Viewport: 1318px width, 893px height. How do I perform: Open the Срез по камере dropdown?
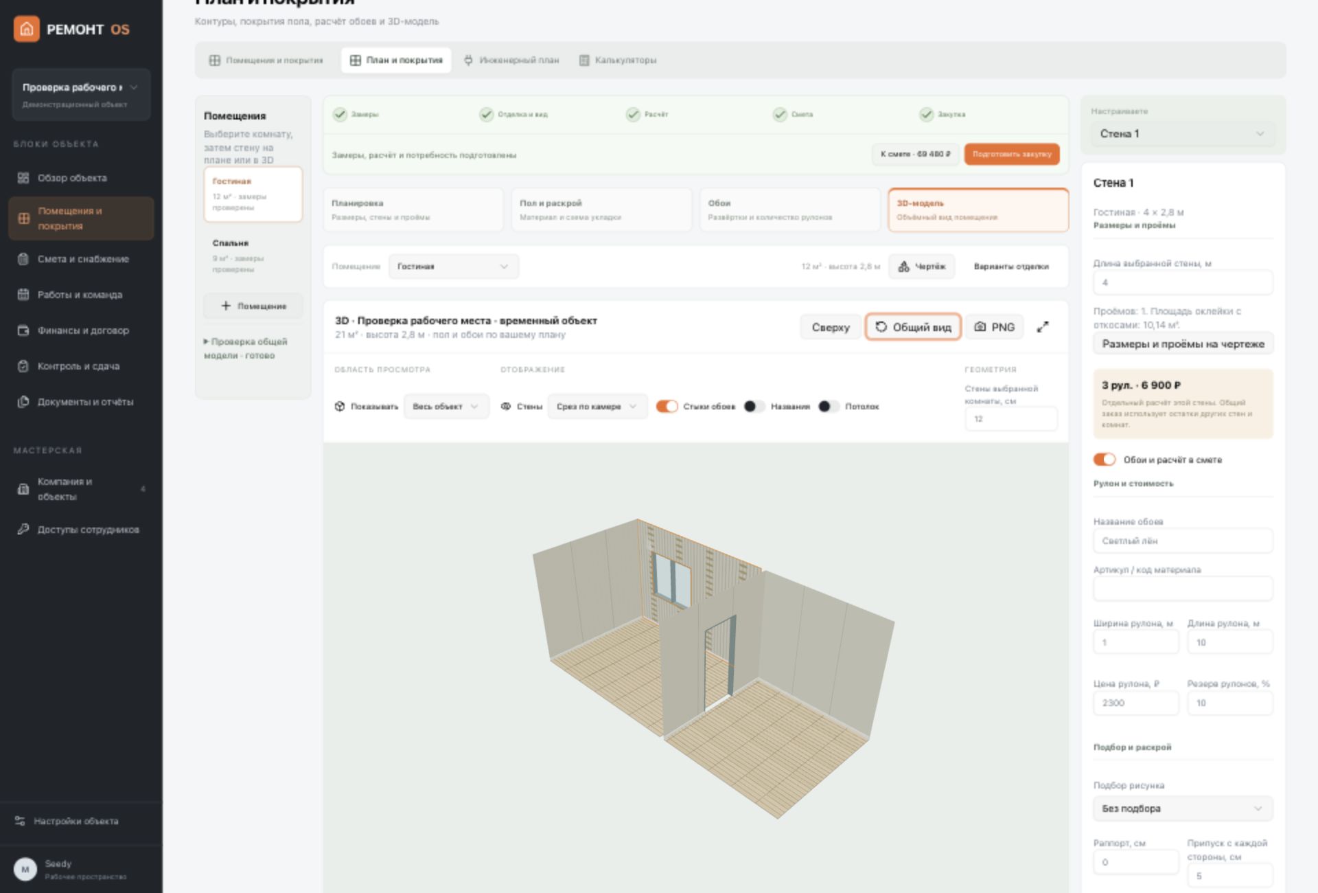pos(597,407)
